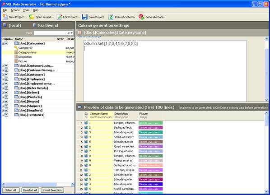Image resolution: width=270 pixels, height=195 pixels.
Task: Expand the [dbo].[Suppliers] tree node
Action: 3,111
